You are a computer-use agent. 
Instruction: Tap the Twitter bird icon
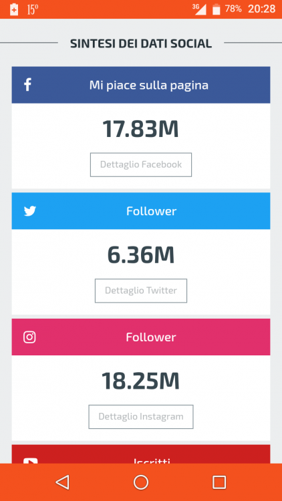[29, 211]
